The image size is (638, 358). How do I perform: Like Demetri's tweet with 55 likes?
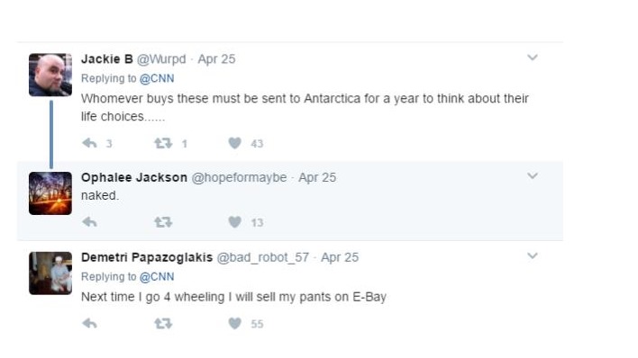coord(235,324)
